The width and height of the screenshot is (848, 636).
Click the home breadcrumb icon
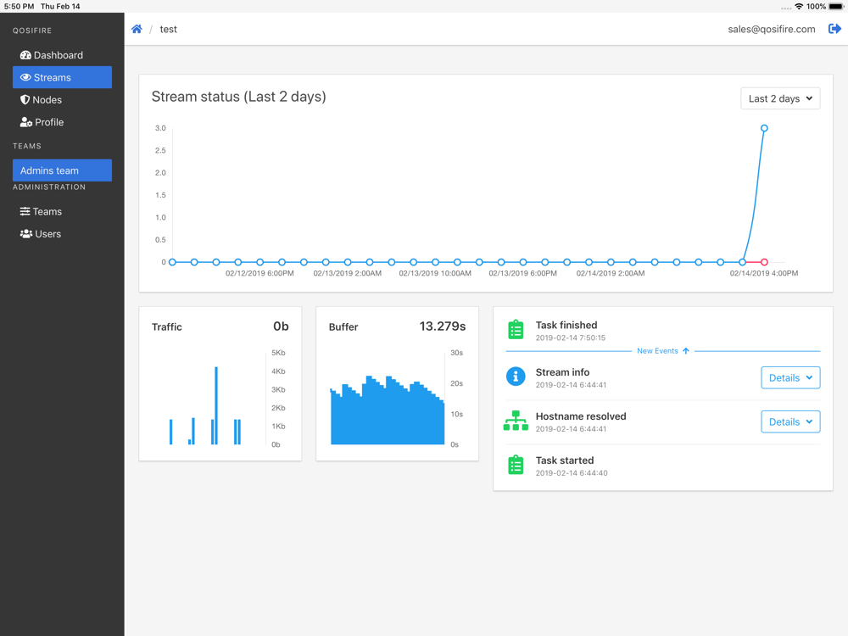point(137,29)
